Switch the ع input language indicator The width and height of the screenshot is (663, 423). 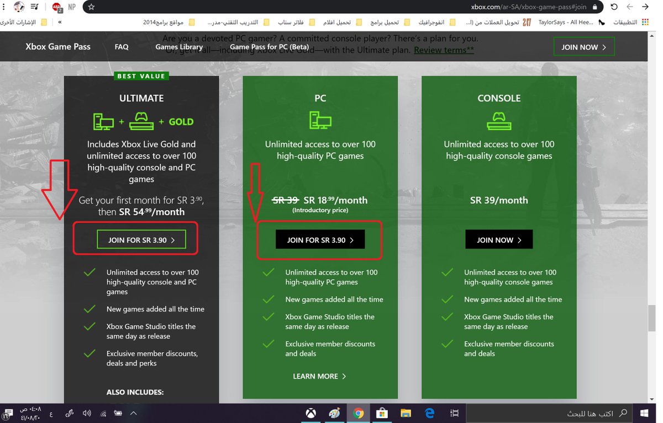51,413
